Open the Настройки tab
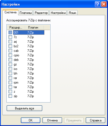 (58, 13)
